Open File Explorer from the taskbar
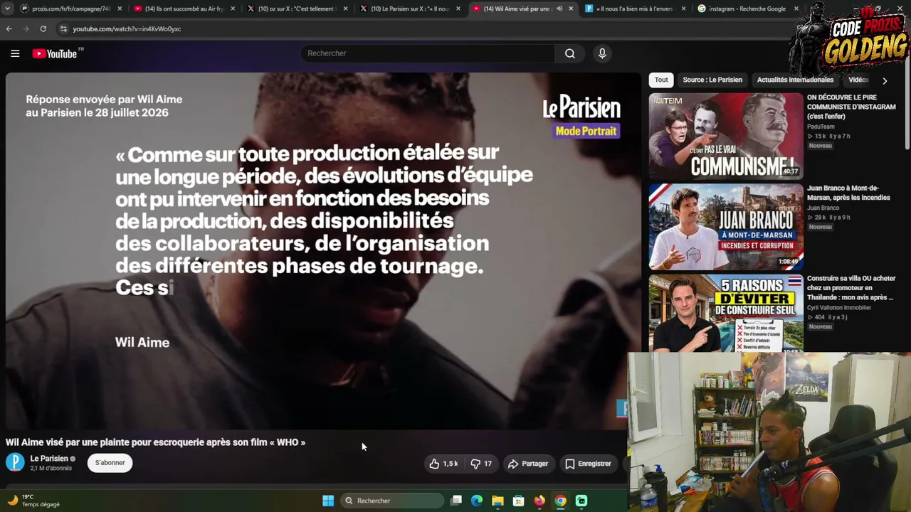Image resolution: width=911 pixels, height=512 pixels. pos(497,501)
